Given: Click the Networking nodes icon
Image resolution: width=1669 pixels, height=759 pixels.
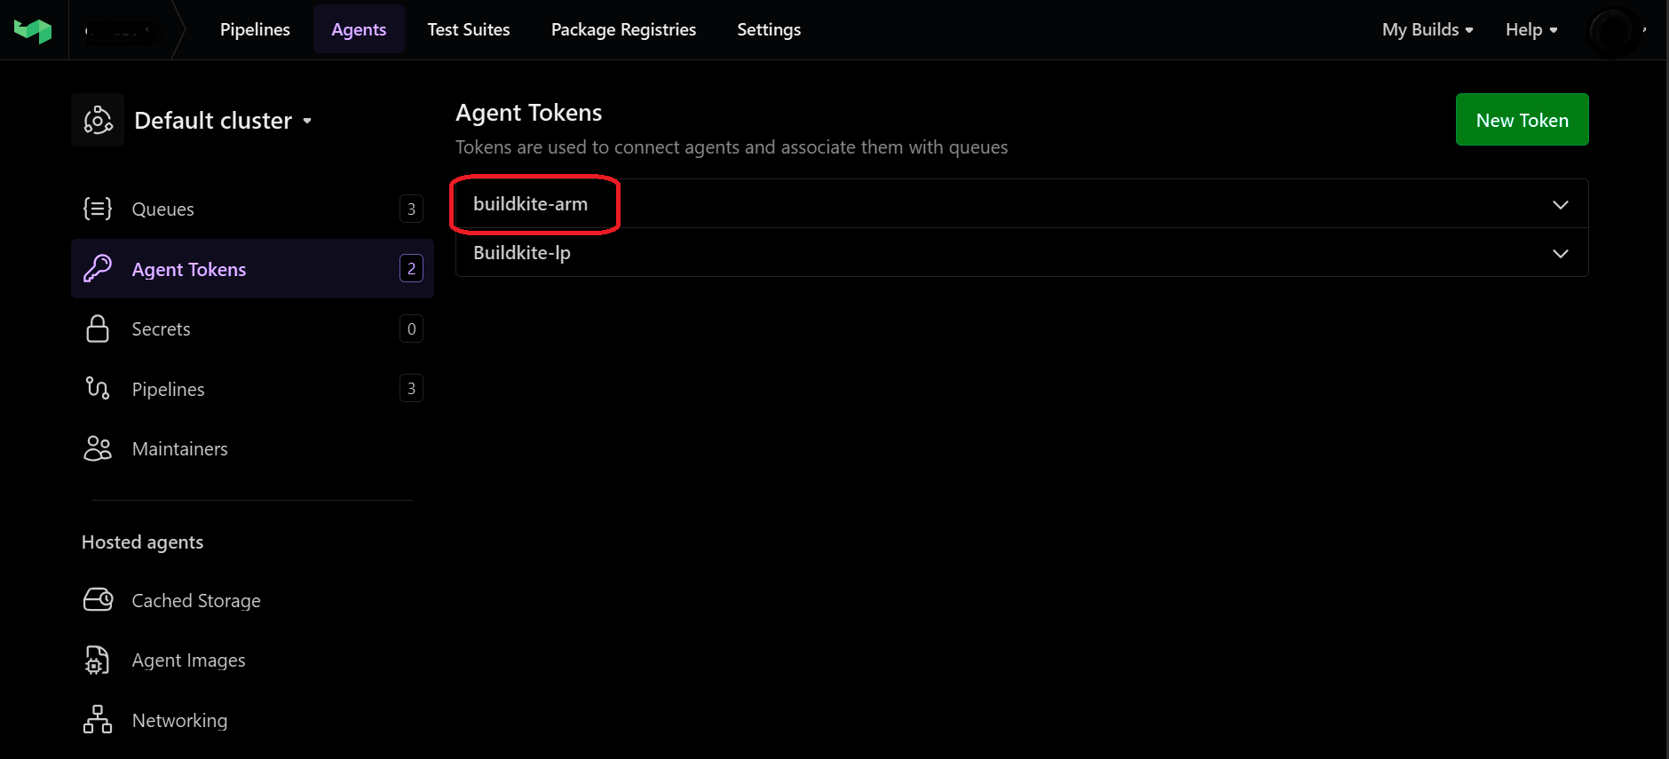Looking at the screenshot, I should coord(98,719).
